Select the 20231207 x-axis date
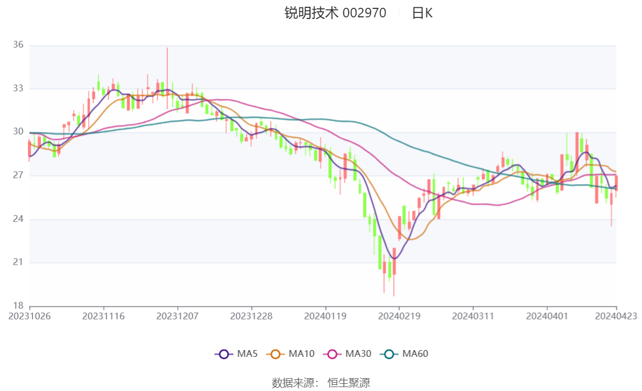Viewport: 642px width, 391px height. [177, 316]
